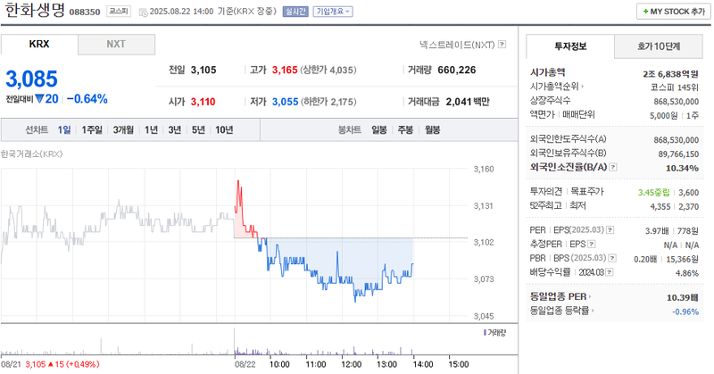Click the 시가 value 3,110
Image resolution: width=714 pixels, height=374 pixels.
(203, 102)
